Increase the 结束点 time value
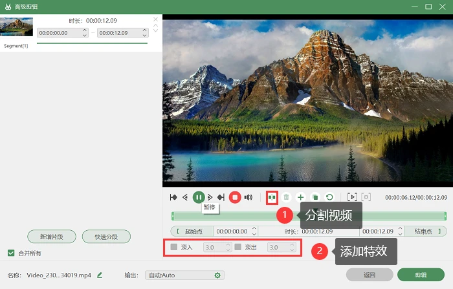Viewport: 453px width, 289px height. click(400, 229)
